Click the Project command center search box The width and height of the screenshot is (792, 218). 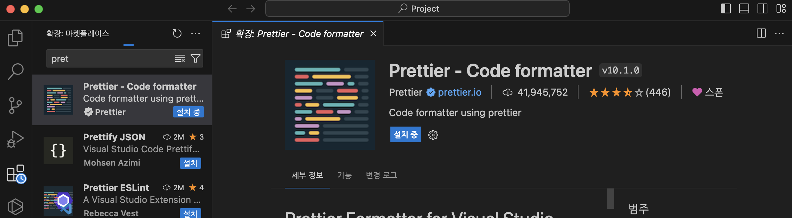click(417, 8)
